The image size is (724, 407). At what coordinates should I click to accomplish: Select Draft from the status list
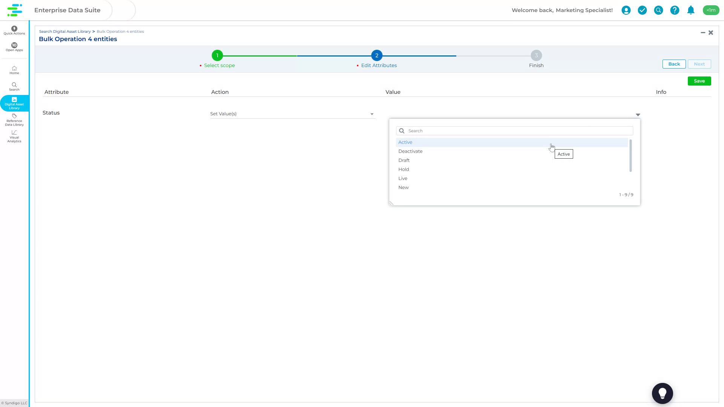(x=404, y=160)
